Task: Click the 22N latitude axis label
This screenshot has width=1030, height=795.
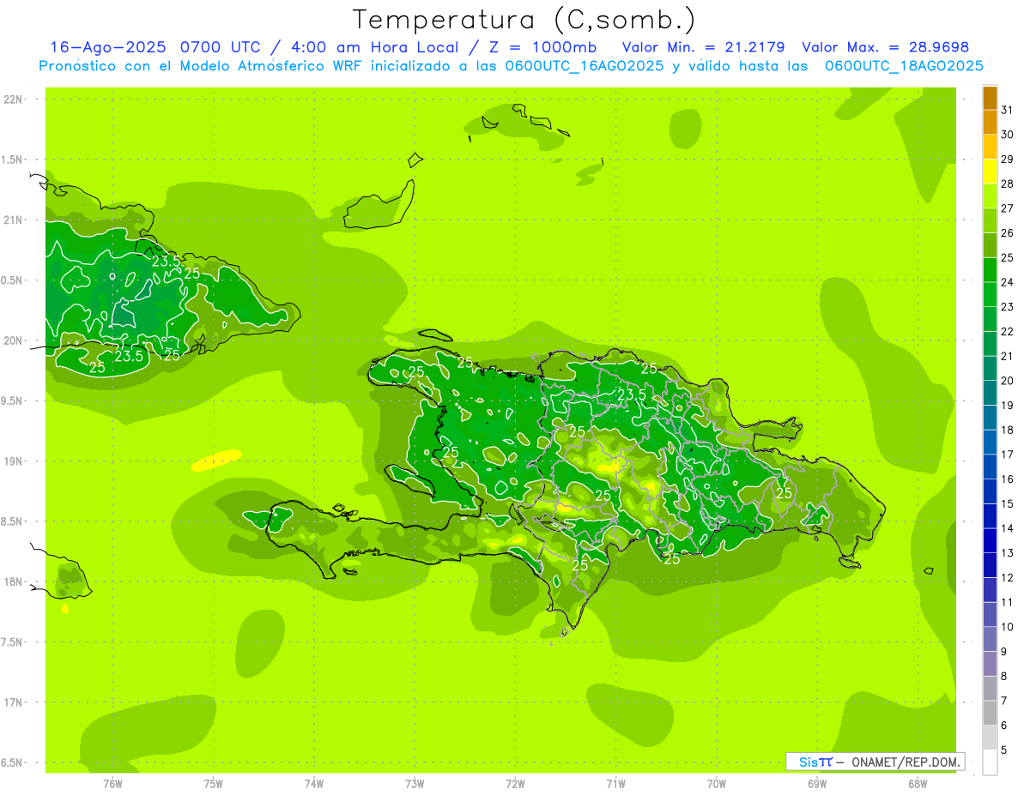Action: pyautogui.click(x=13, y=99)
